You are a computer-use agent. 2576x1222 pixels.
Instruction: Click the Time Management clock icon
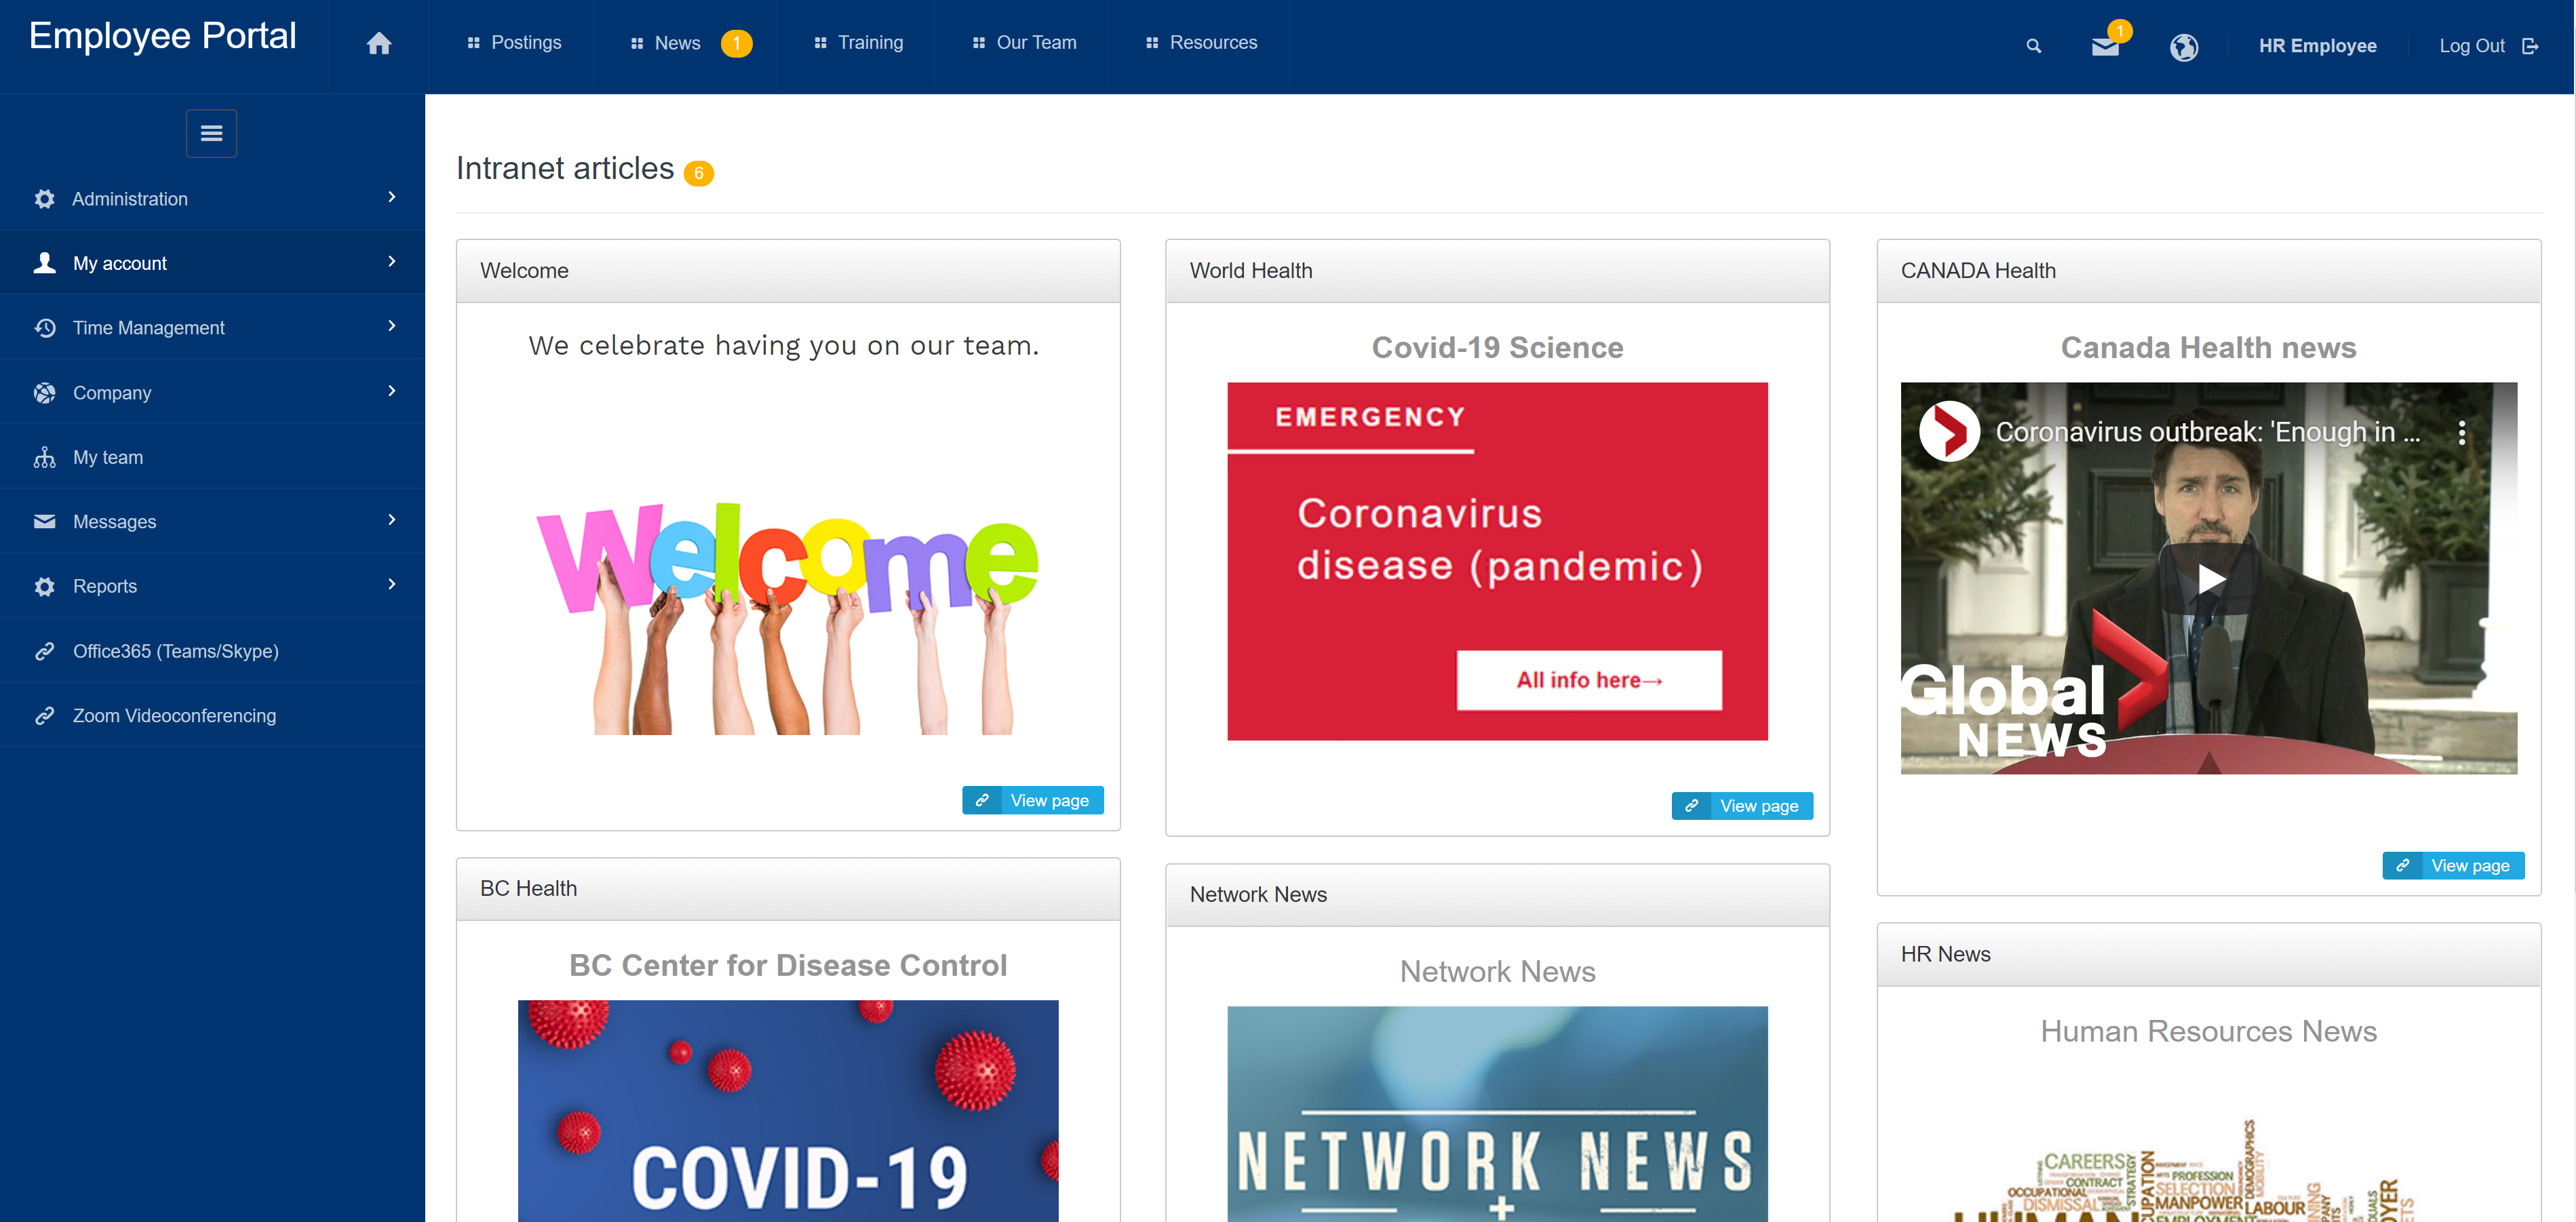pyautogui.click(x=44, y=328)
